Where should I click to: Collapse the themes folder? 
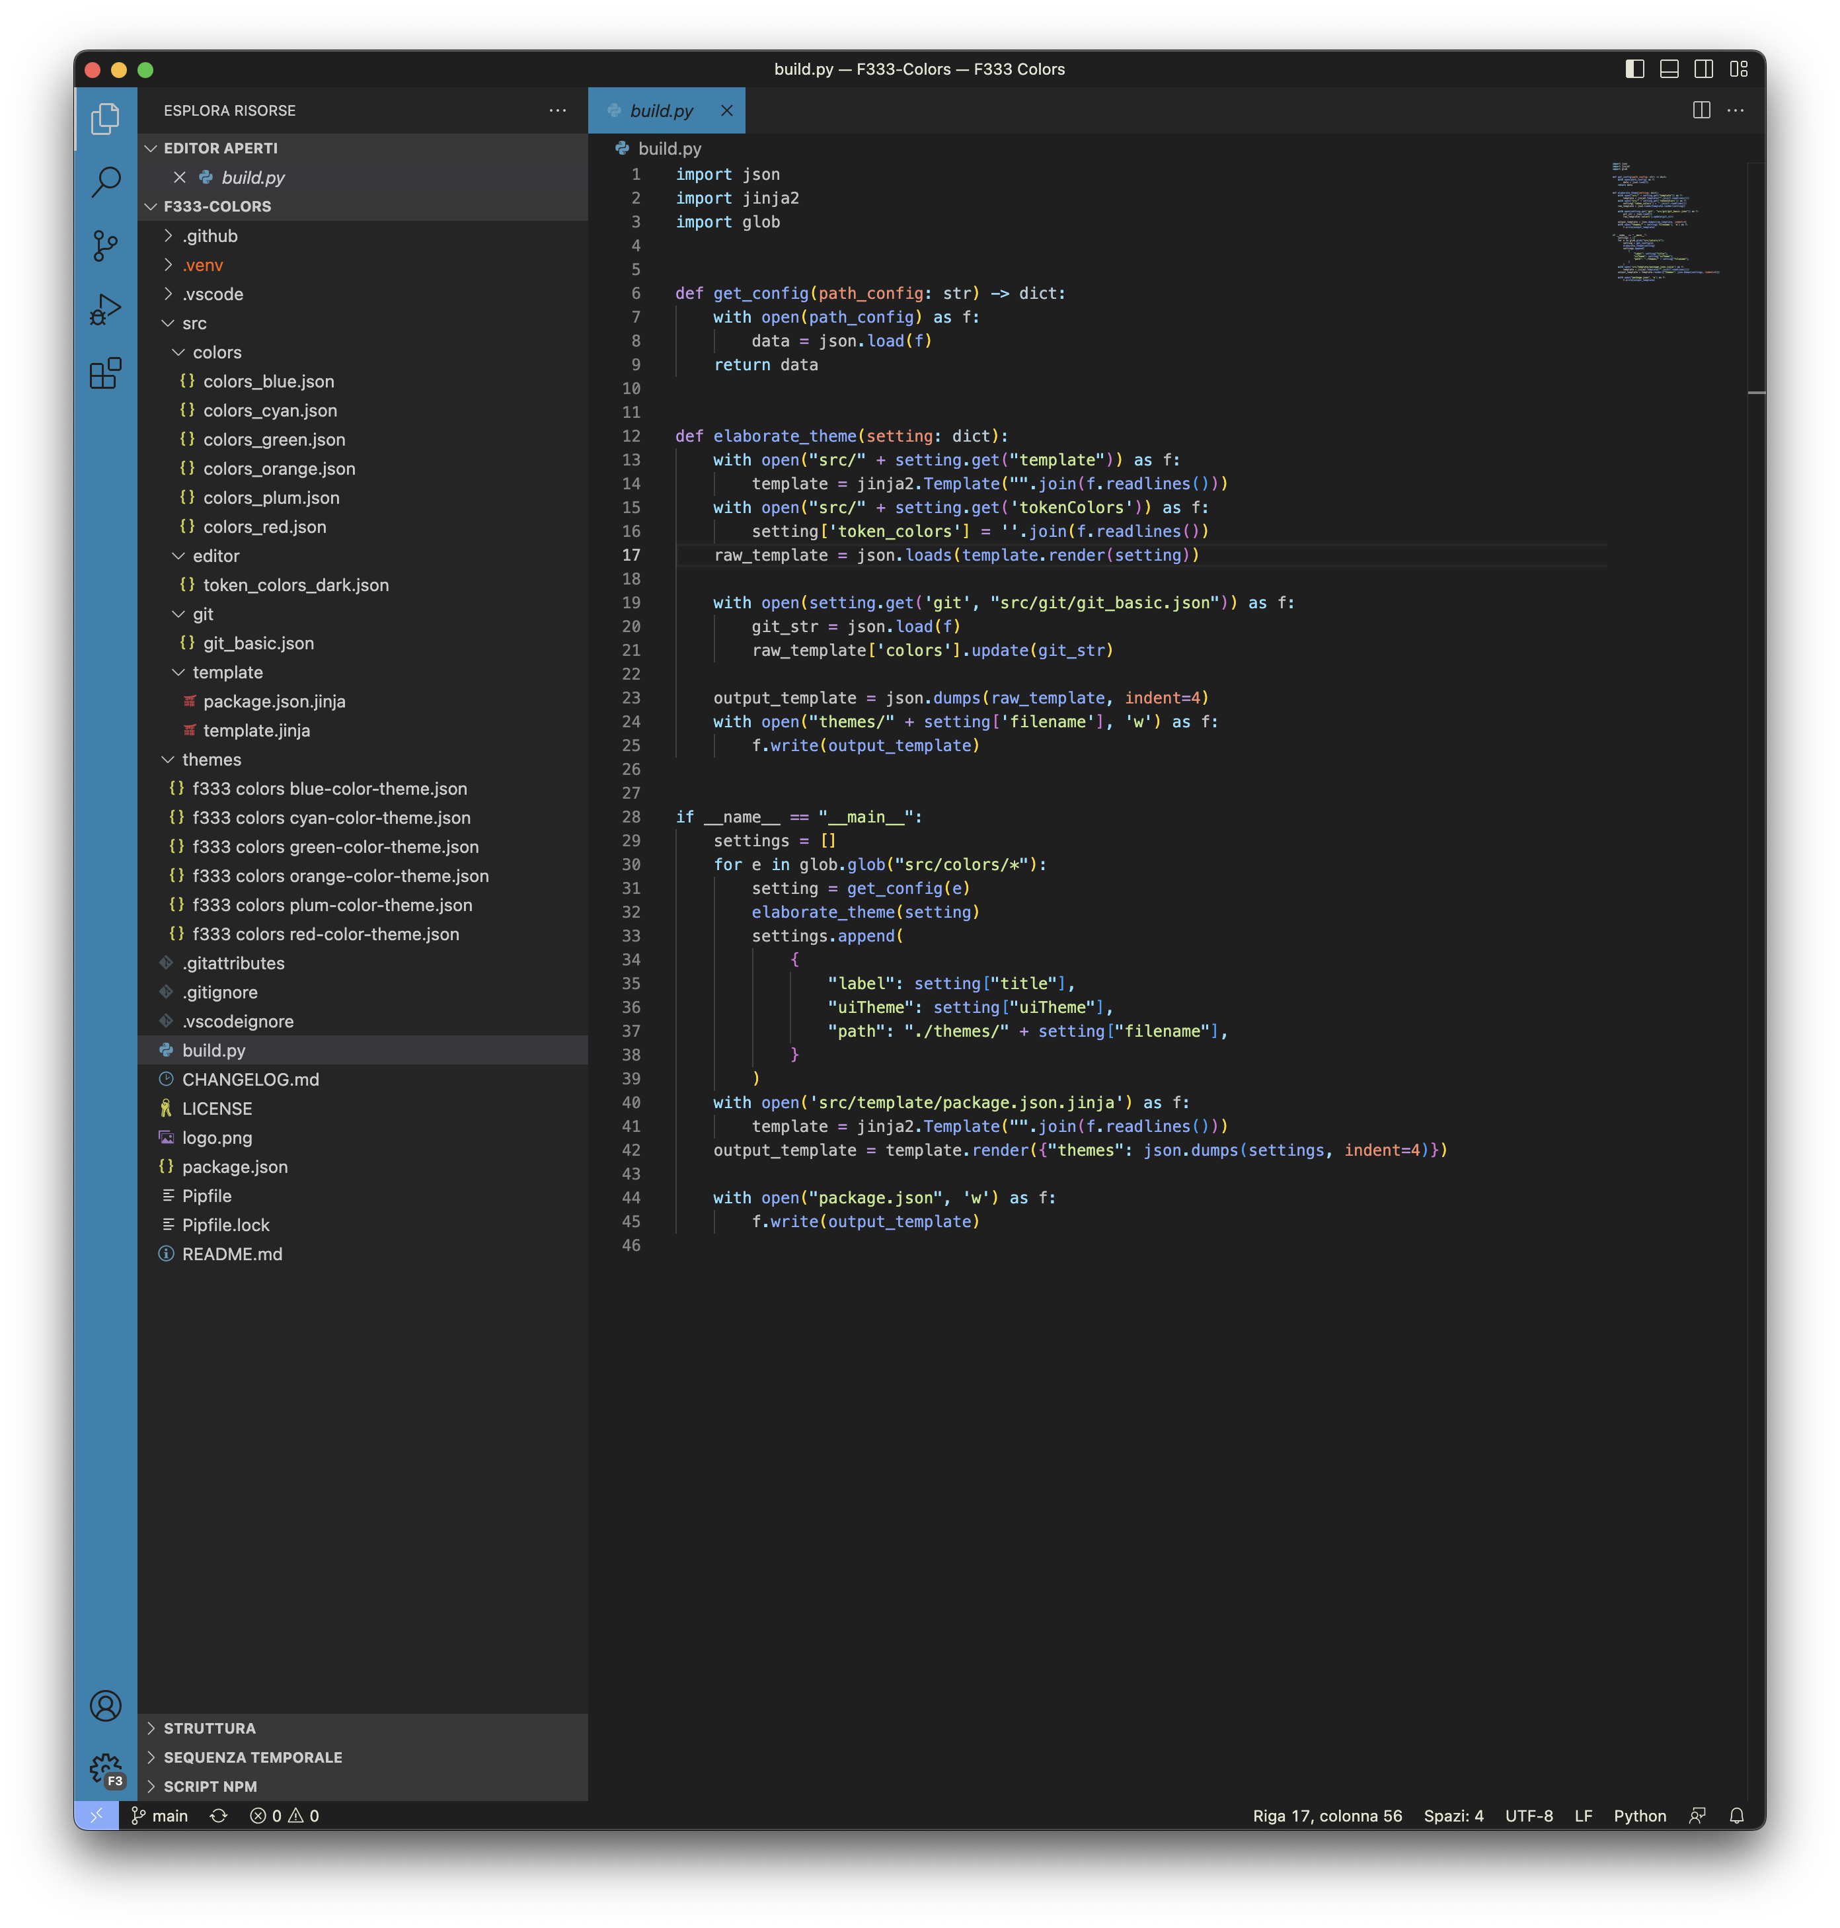(x=211, y=760)
